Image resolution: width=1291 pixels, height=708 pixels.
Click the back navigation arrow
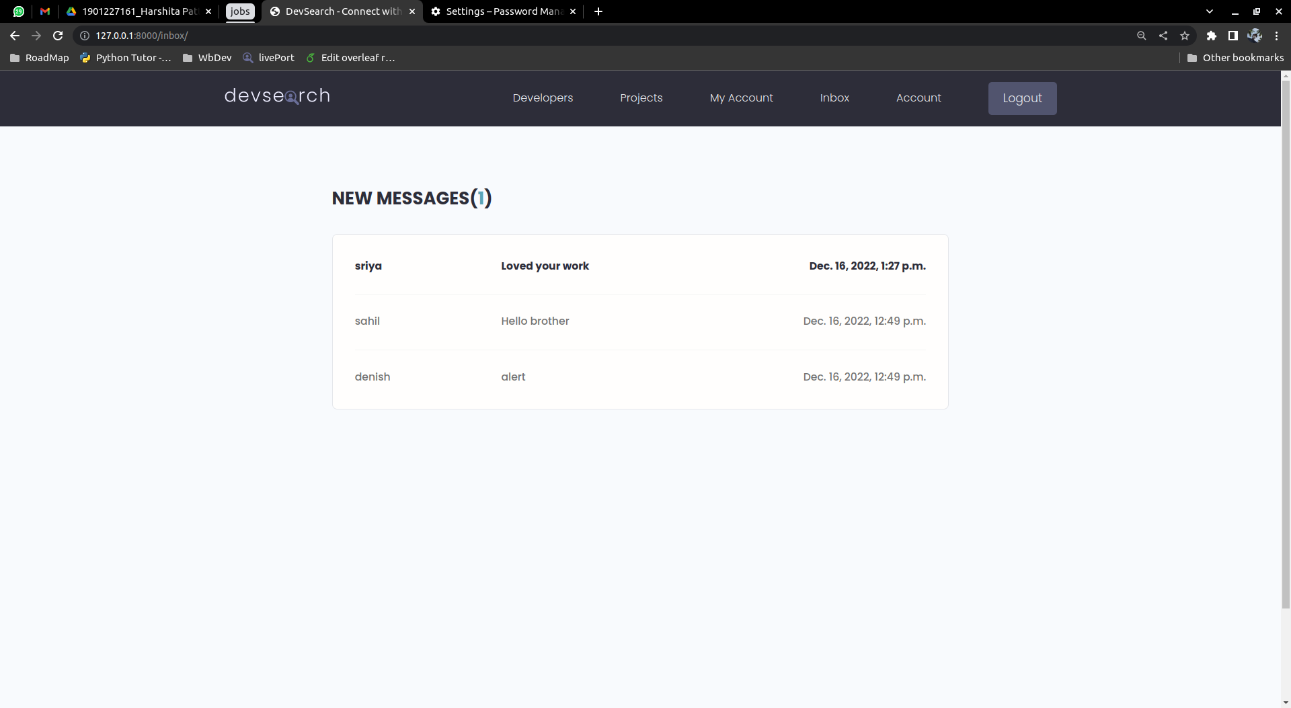[x=14, y=36]
